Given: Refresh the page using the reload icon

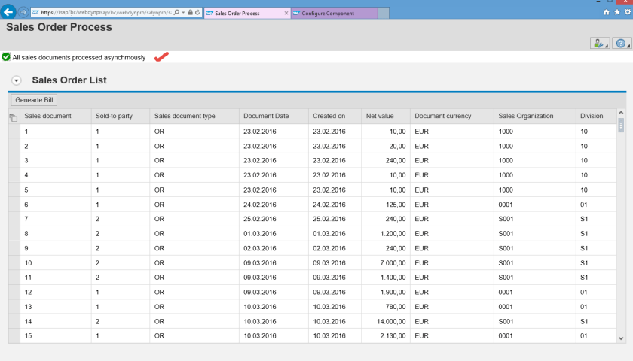Looking at the screenshot, I should [x=197, y=13].
